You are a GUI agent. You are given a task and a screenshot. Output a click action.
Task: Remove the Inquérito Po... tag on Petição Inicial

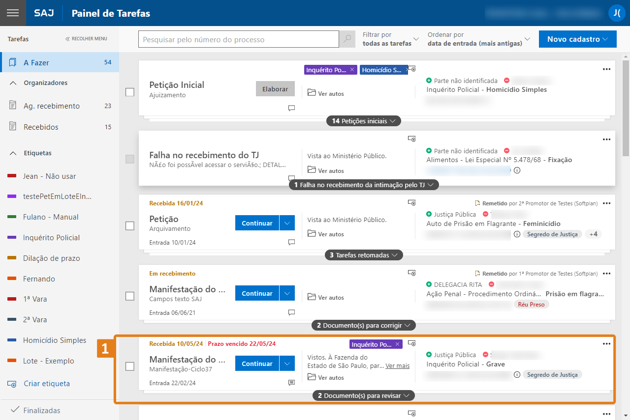[352, 70]
